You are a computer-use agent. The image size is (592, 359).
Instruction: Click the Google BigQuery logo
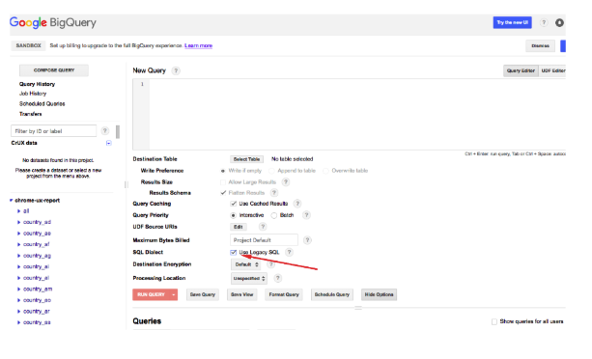click(x=53, y=22)
